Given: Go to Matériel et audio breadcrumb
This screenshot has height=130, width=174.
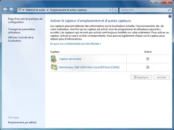Looking at the screenshot, I should [x=35, y=10].
